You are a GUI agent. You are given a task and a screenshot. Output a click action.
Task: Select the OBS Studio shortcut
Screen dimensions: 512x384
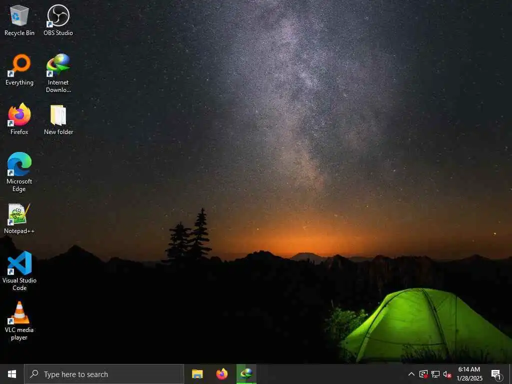point(58,20)
